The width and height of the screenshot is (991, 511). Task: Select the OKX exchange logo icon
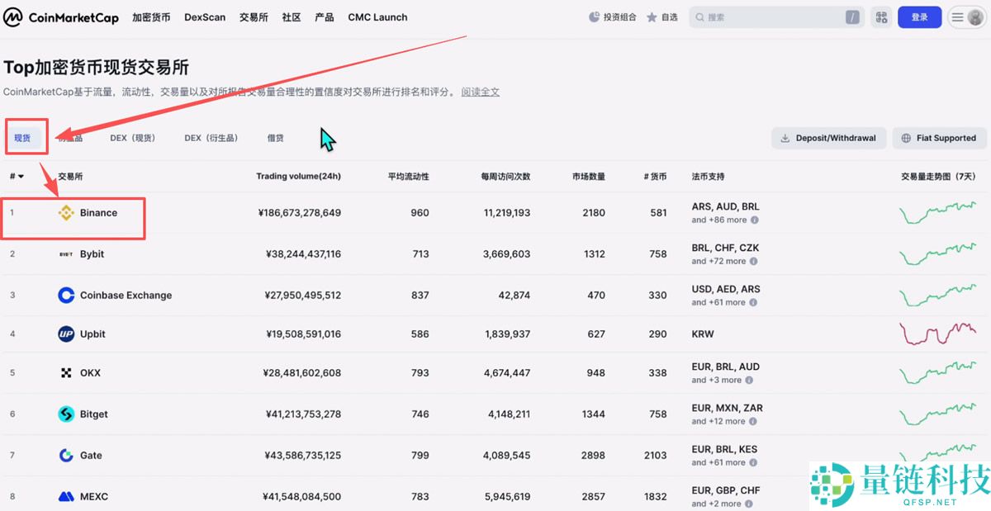(x=67, y=372)
